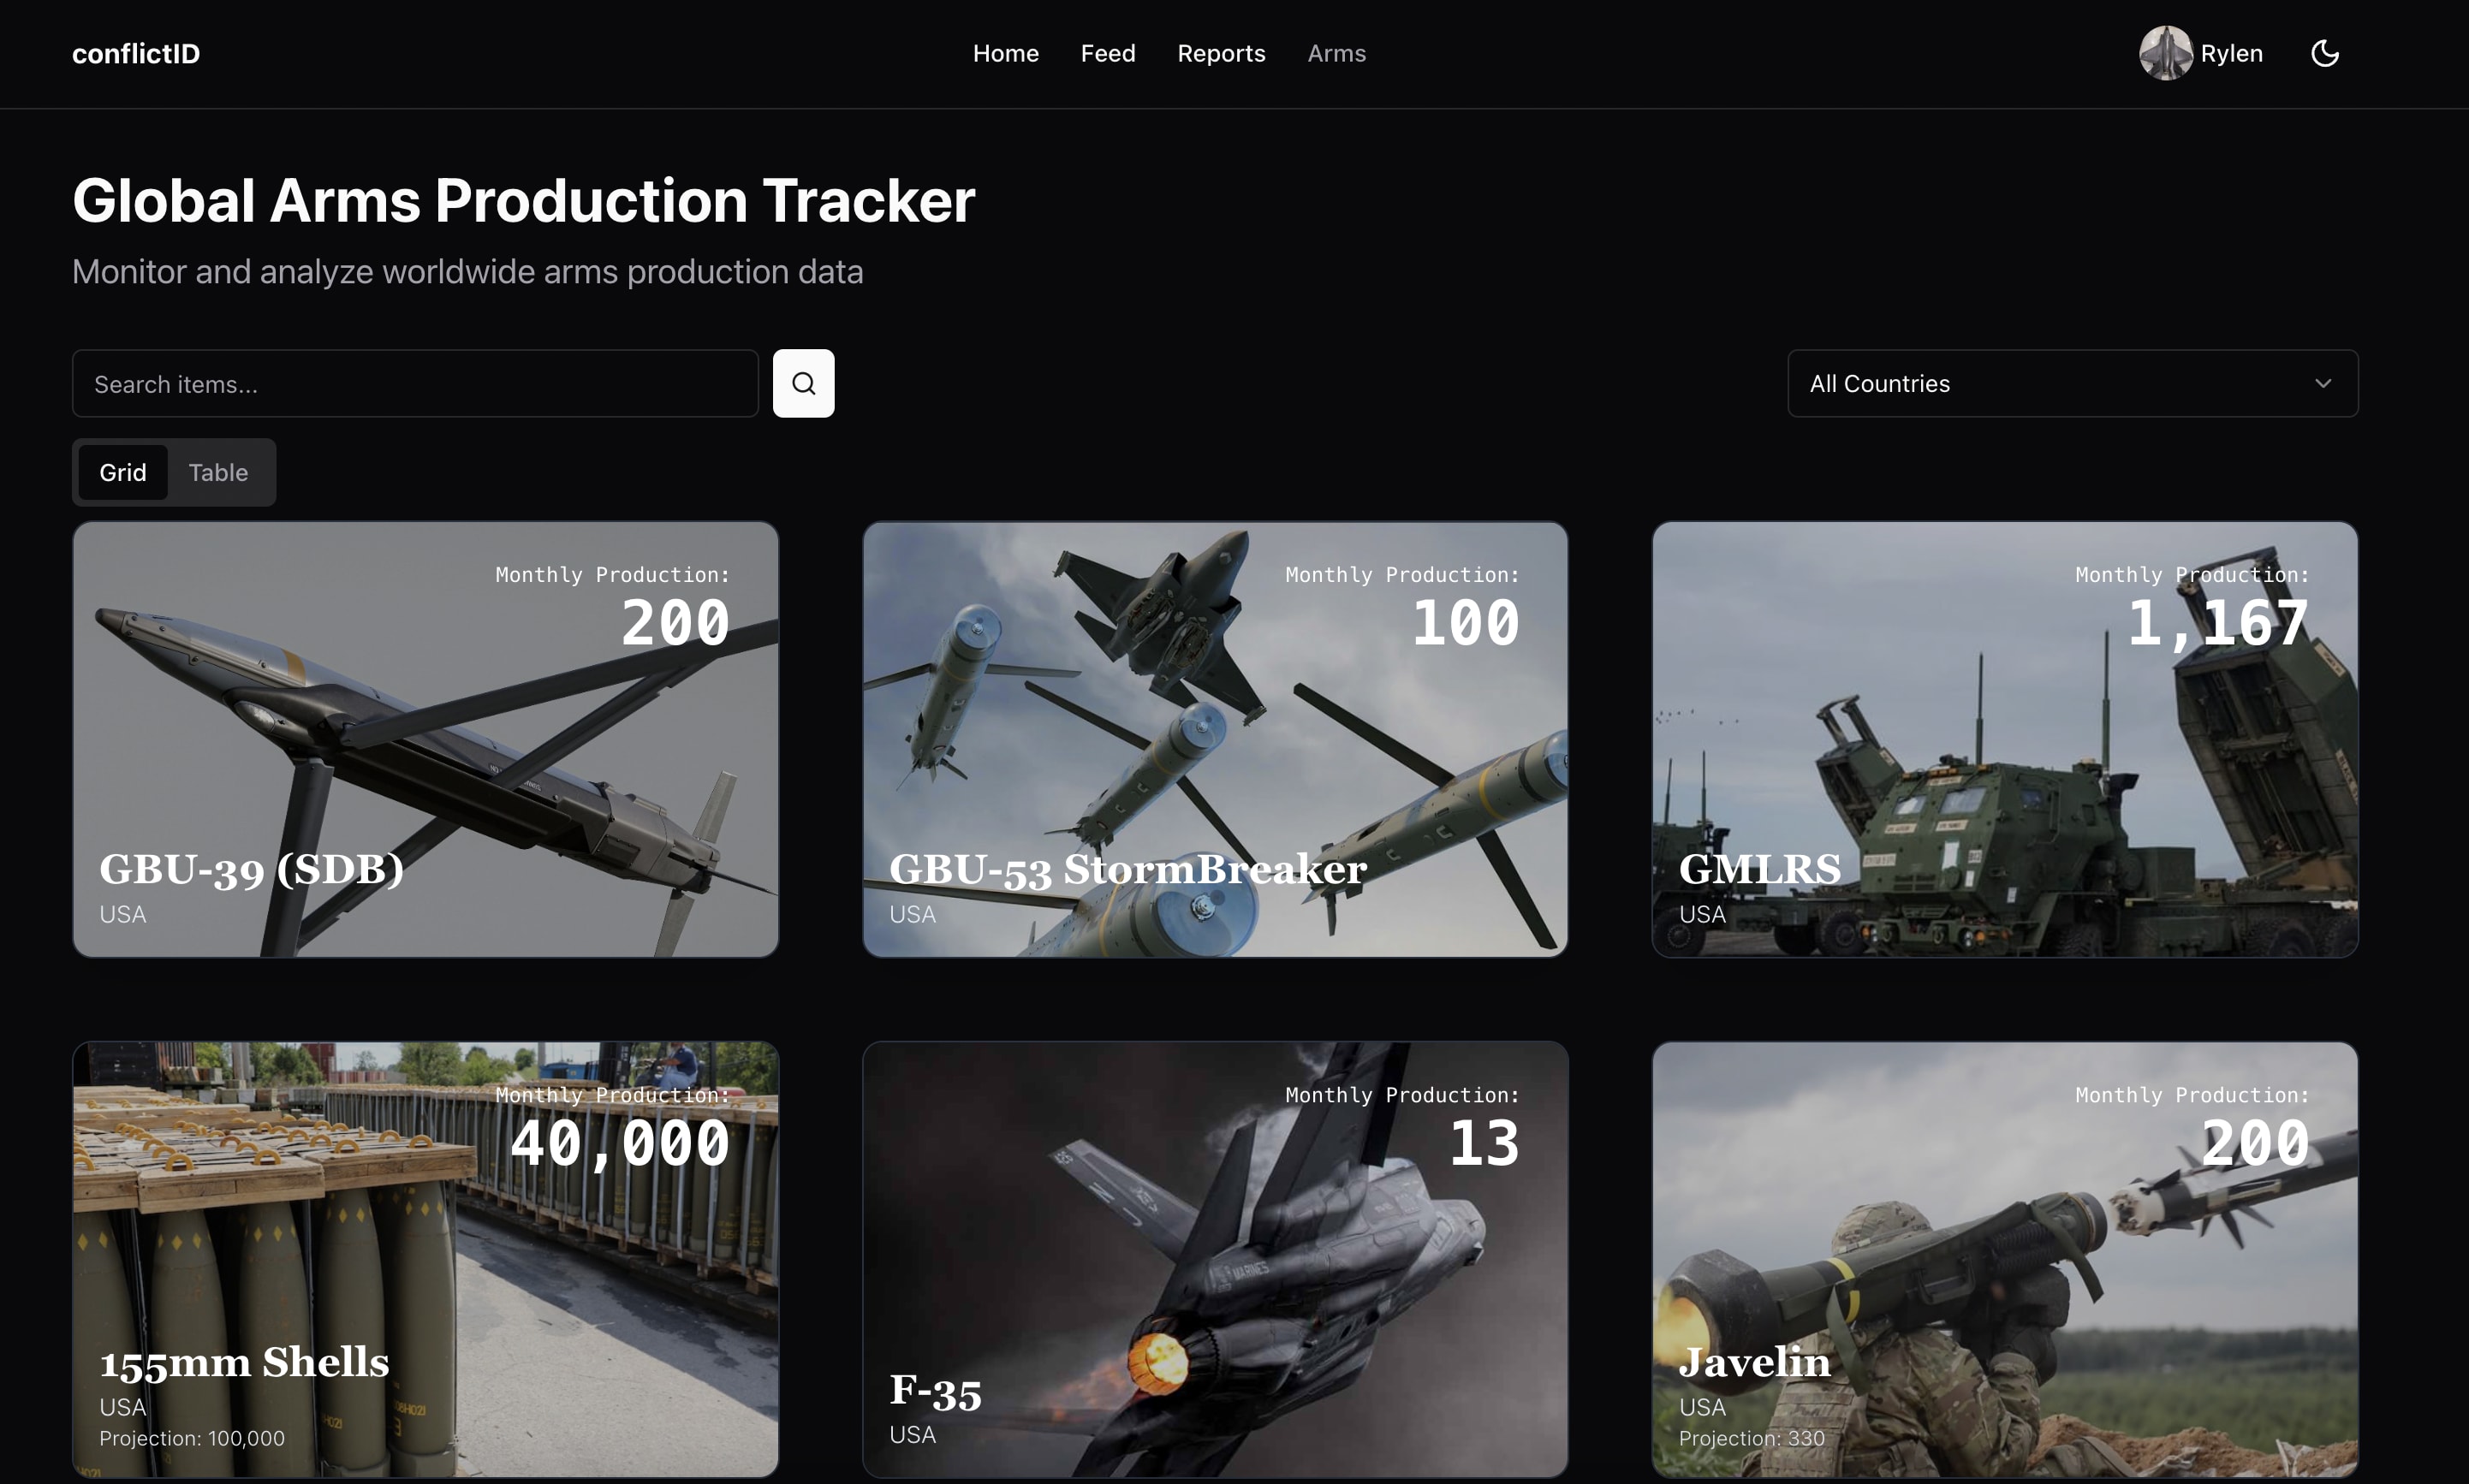Click the magnifying glass search button
This screenshot has width=2469, height=1484.
coord(803,383)
